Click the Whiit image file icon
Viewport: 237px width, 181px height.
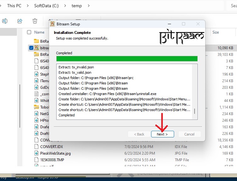click(x=36, y=100)
